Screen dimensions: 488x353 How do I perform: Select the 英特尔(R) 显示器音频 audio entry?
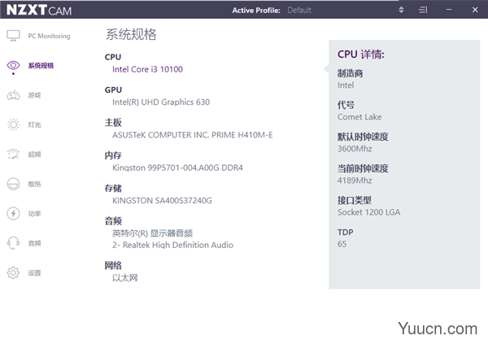pyautogui.click(x=153, y=233)
